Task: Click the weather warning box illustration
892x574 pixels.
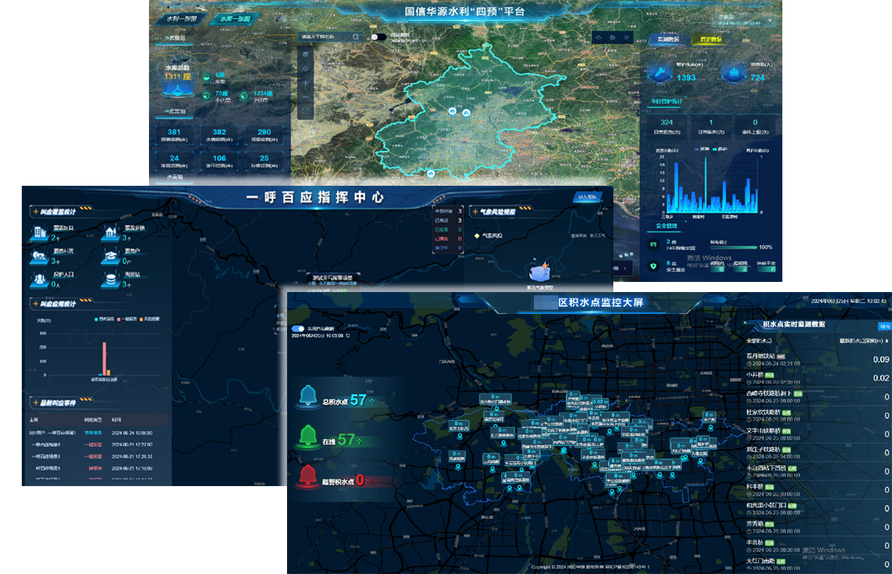Action: point(539,272)
